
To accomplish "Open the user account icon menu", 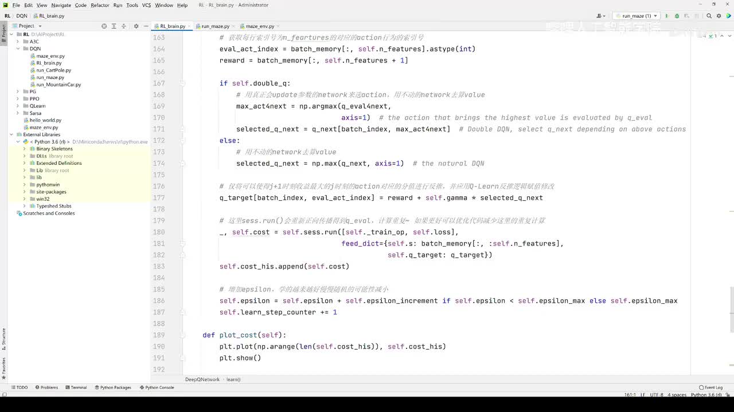I will coord(601,16).
